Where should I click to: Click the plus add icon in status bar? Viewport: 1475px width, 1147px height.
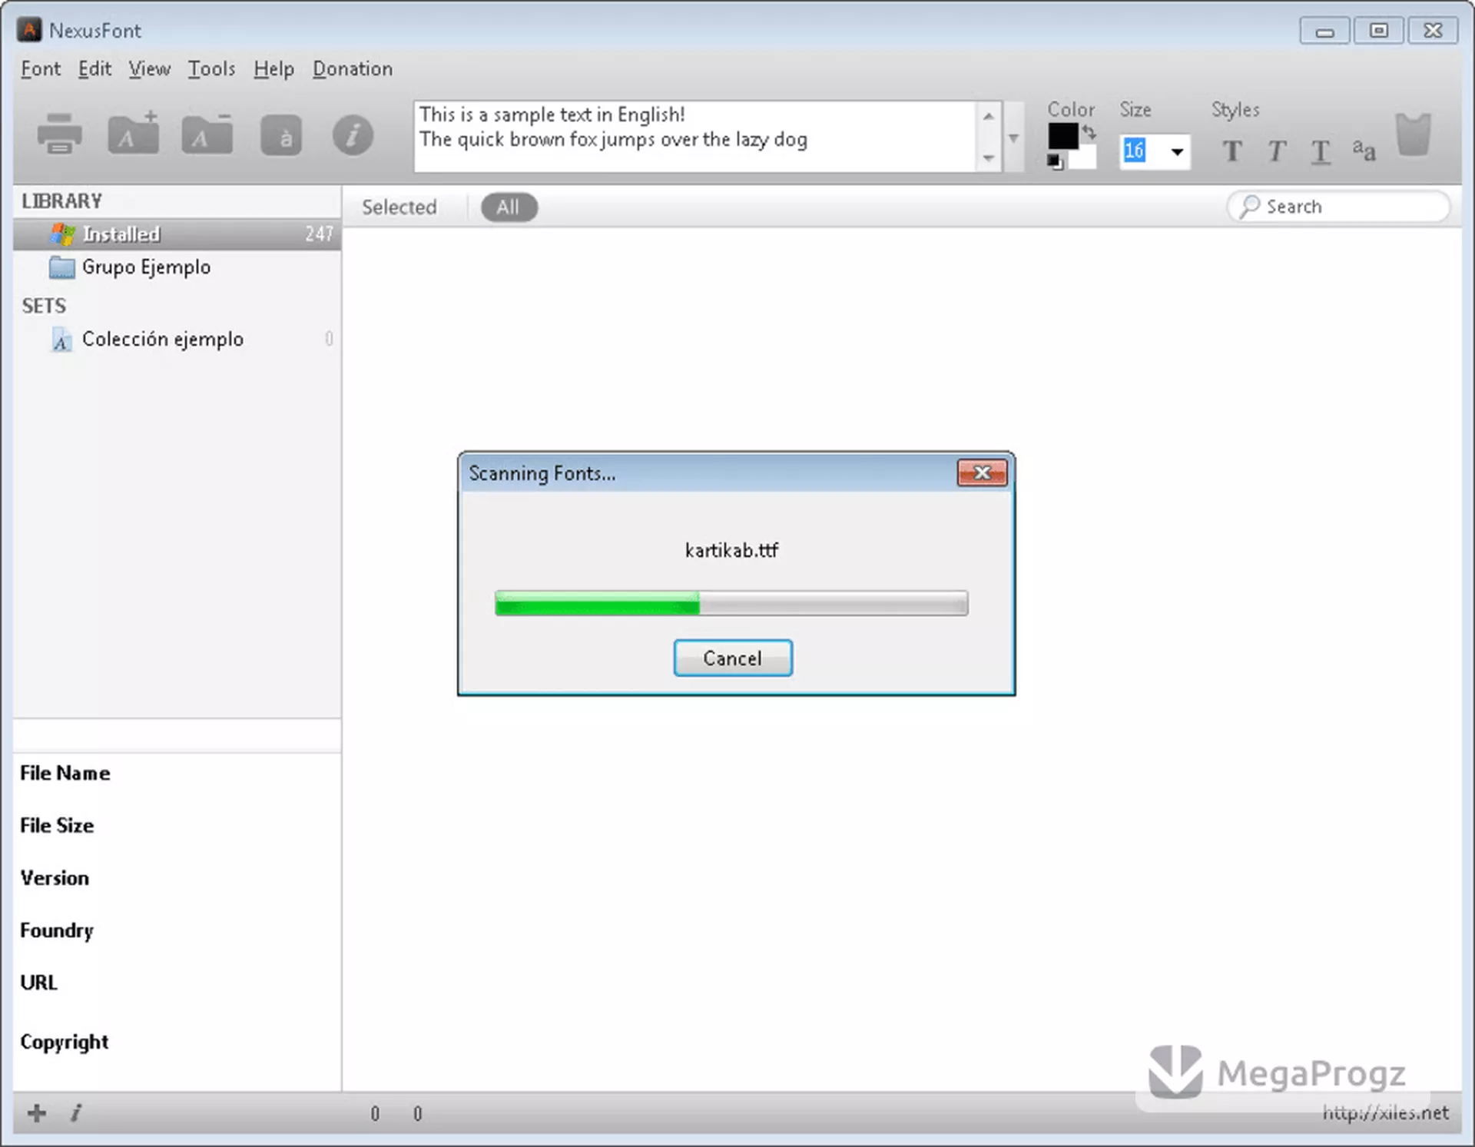37,1112
